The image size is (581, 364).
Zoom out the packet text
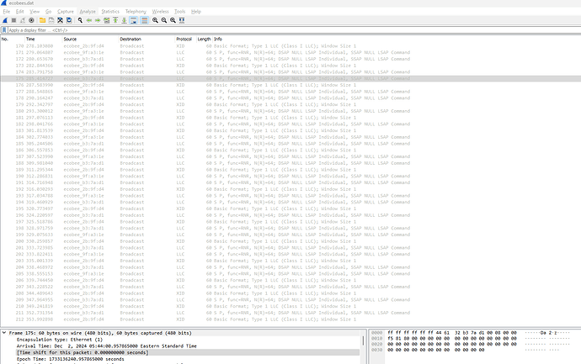click(x=164, y=20)
